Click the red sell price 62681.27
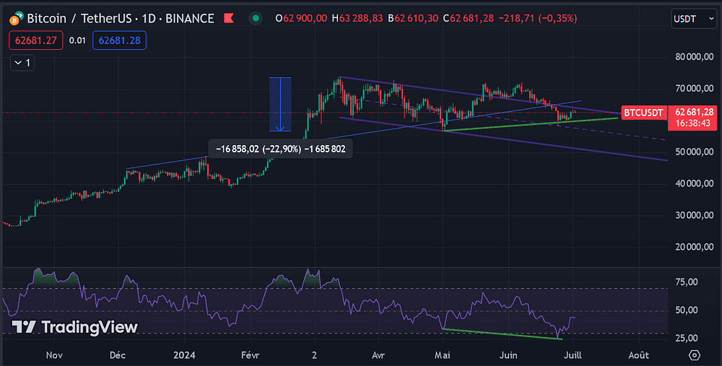 click(35, 40)
